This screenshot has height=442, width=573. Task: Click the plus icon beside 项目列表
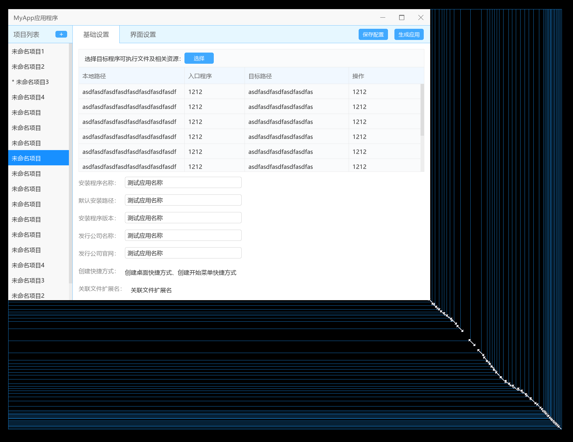coord(61,34)
